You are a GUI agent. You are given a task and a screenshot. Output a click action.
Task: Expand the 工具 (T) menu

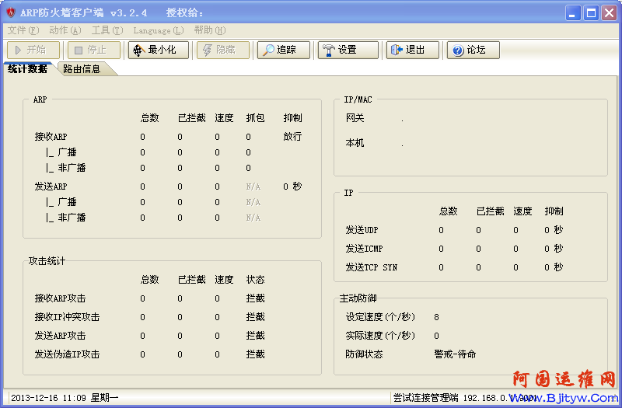pos(107,30)
